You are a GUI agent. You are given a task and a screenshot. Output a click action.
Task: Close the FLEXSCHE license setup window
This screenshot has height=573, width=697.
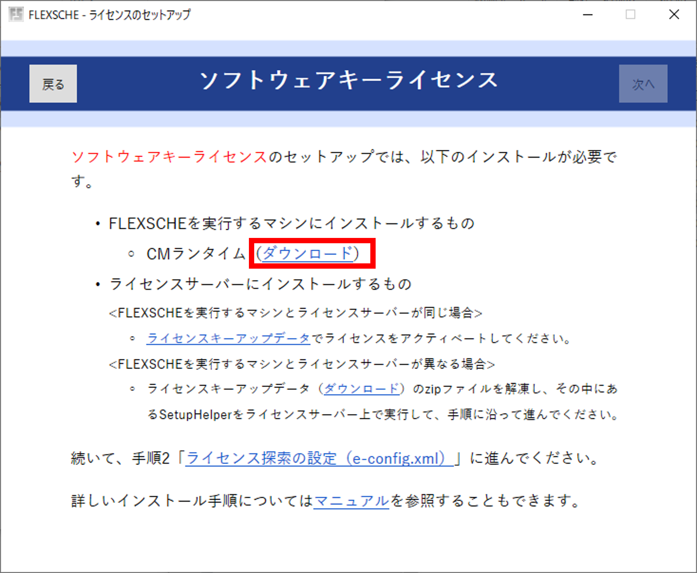(x=674, y=15)
